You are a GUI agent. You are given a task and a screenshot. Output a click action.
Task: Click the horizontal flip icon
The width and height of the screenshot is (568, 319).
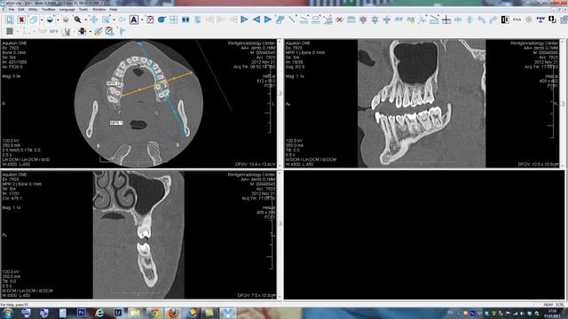[x=458, y=19]
